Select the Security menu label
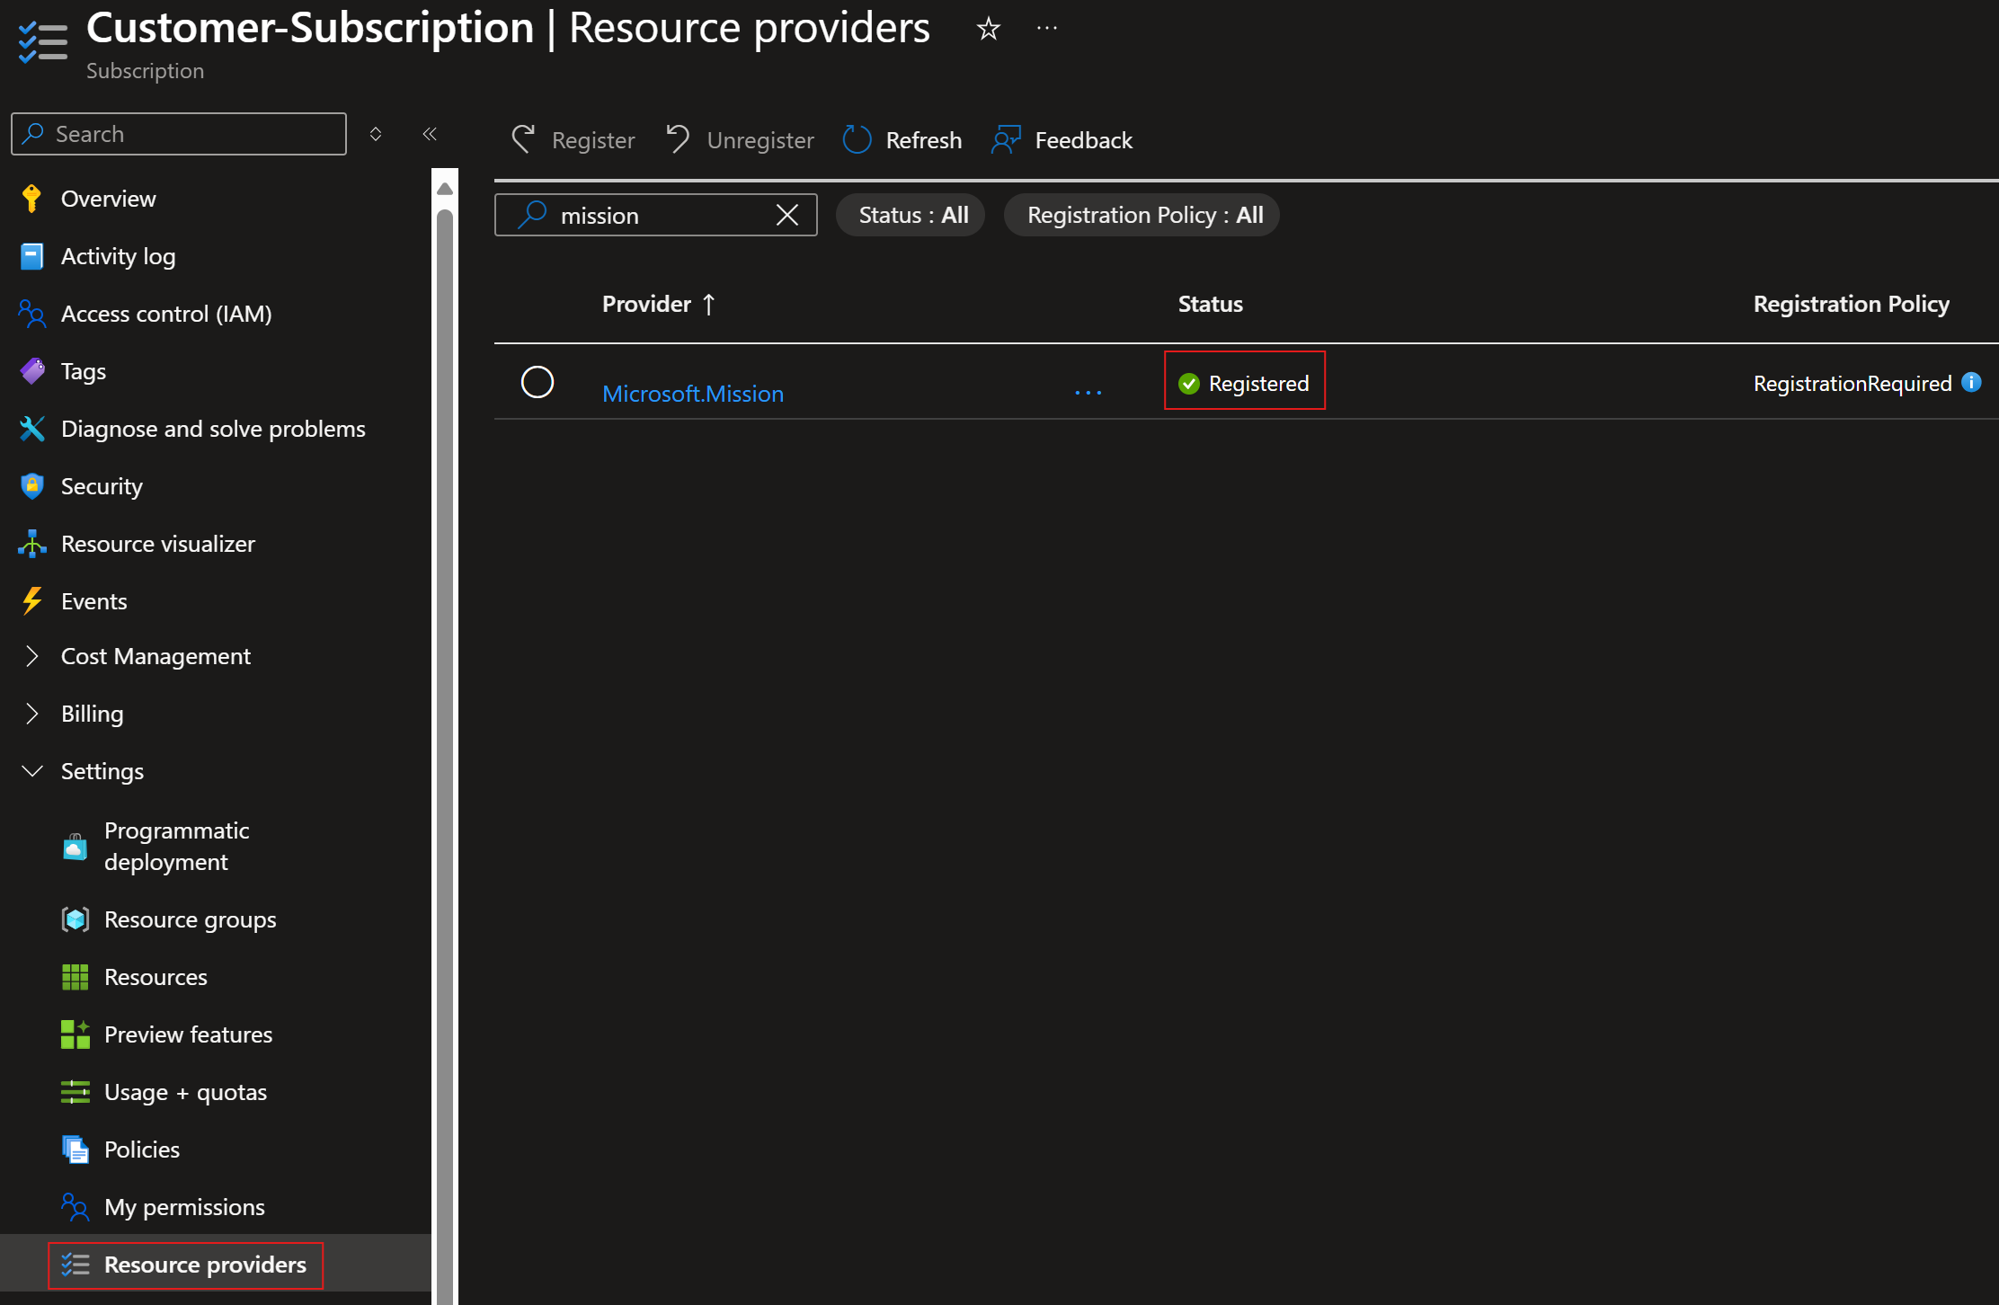The height and width of the screenshot is (1305, 1999). 102,486
